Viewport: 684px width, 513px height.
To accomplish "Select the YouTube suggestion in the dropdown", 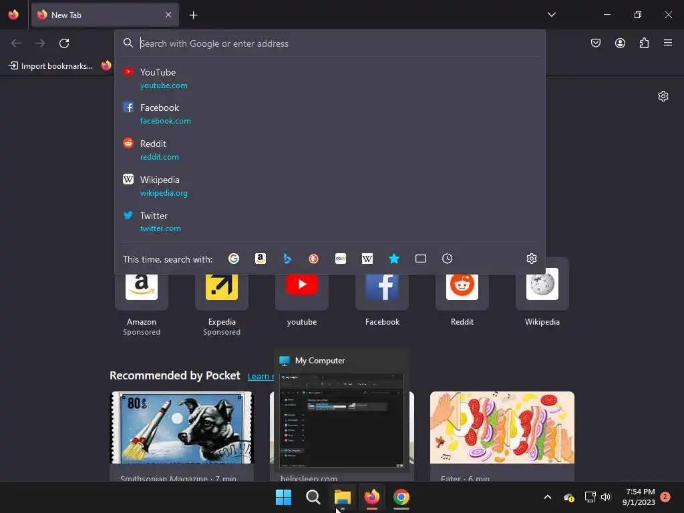I will [330, 79].
